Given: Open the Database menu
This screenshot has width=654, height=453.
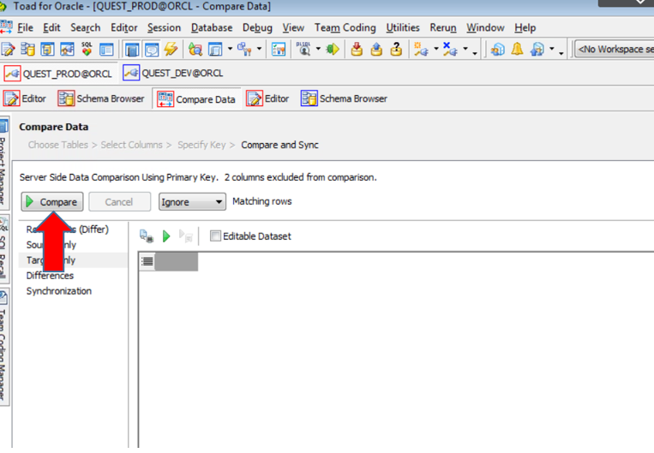Looking at the screenshot, I should tap(212, 28).
